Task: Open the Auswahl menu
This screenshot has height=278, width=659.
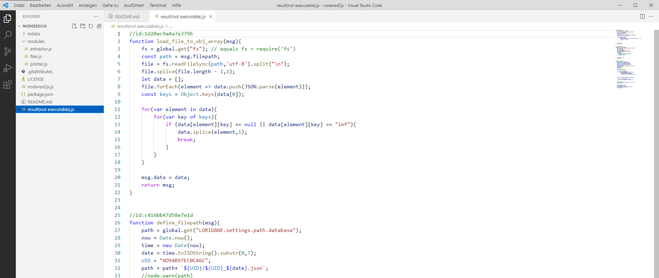Action: click(x=65, y=5)
